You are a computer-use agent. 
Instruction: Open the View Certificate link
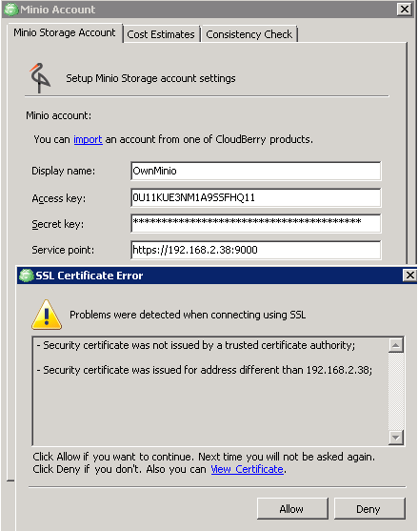248,469
